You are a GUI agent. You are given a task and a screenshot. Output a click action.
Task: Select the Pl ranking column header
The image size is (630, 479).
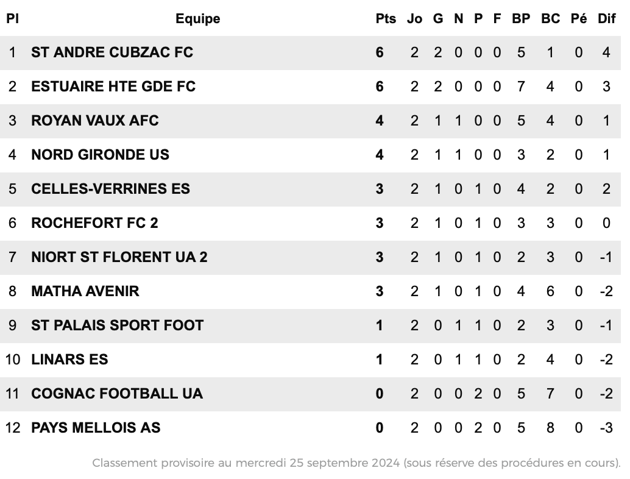(12, 19)
